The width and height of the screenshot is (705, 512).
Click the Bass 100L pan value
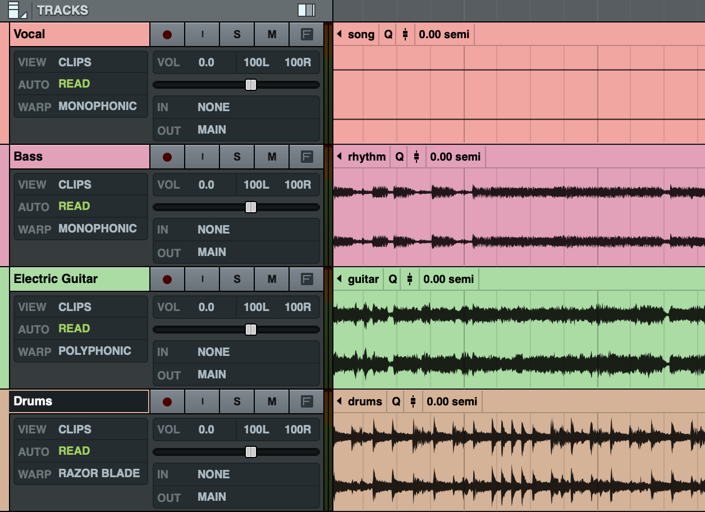click(x=257, y=185)
